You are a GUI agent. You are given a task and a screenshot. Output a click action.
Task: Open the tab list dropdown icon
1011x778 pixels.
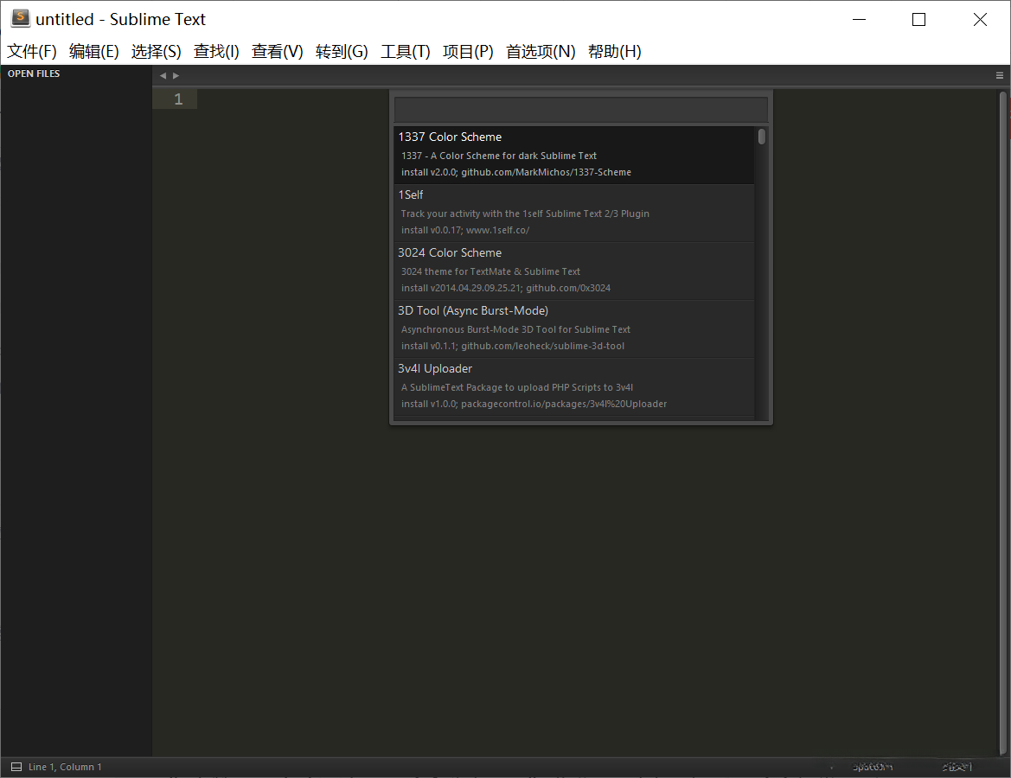coord(1000,75)
